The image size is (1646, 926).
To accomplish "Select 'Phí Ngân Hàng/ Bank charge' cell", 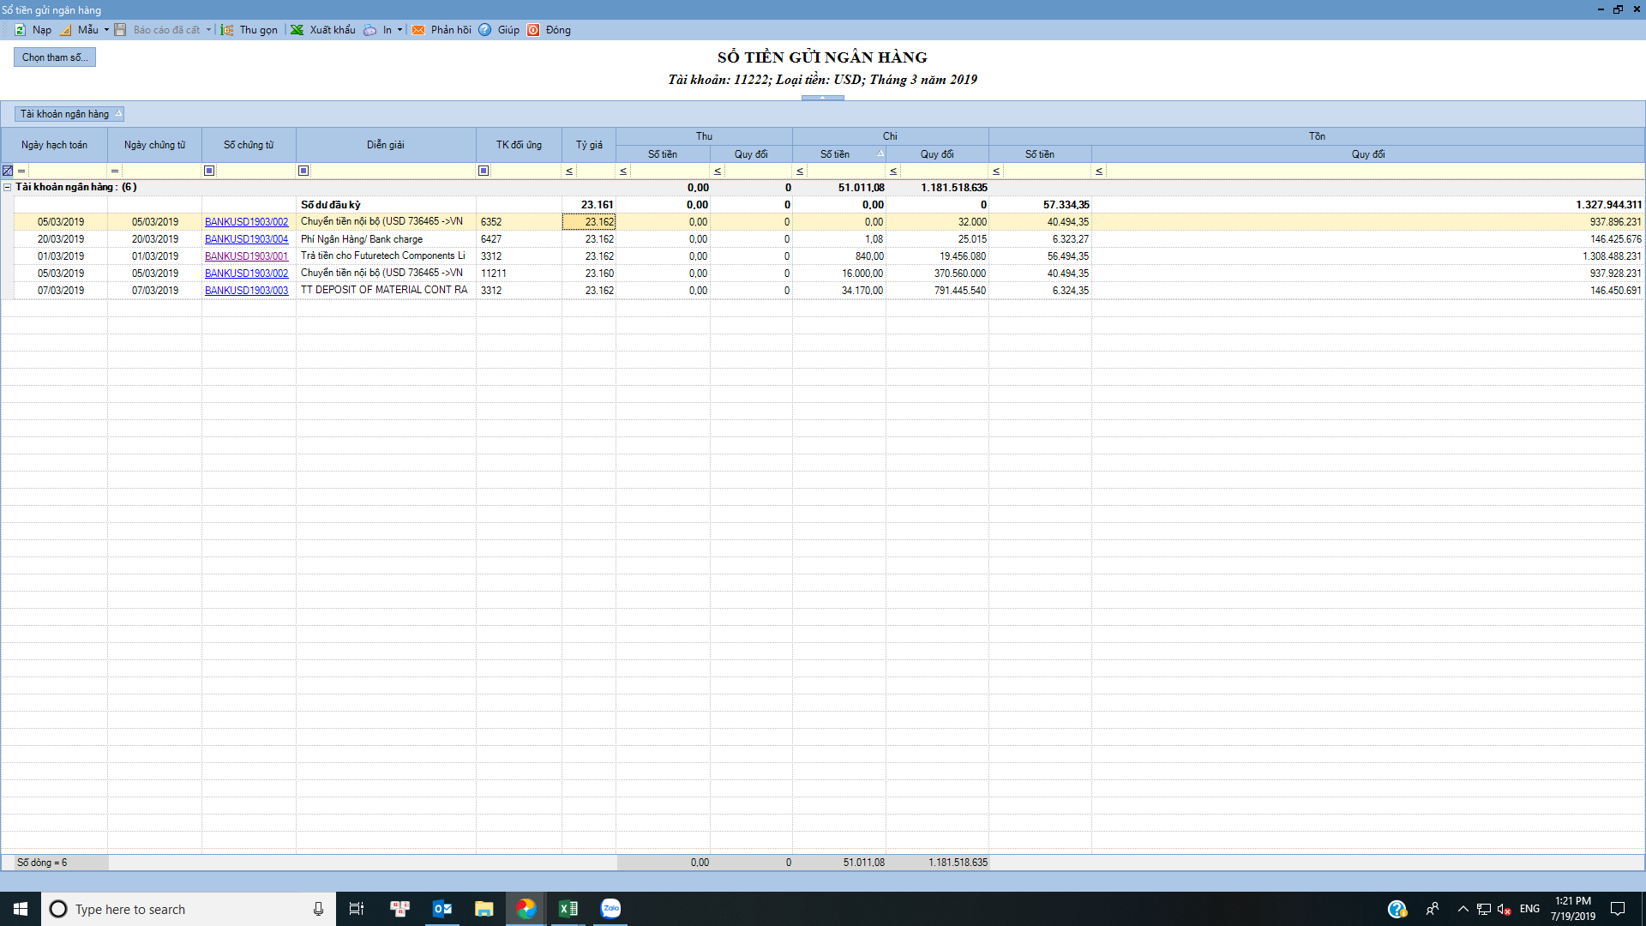I will tap(387, 239).
